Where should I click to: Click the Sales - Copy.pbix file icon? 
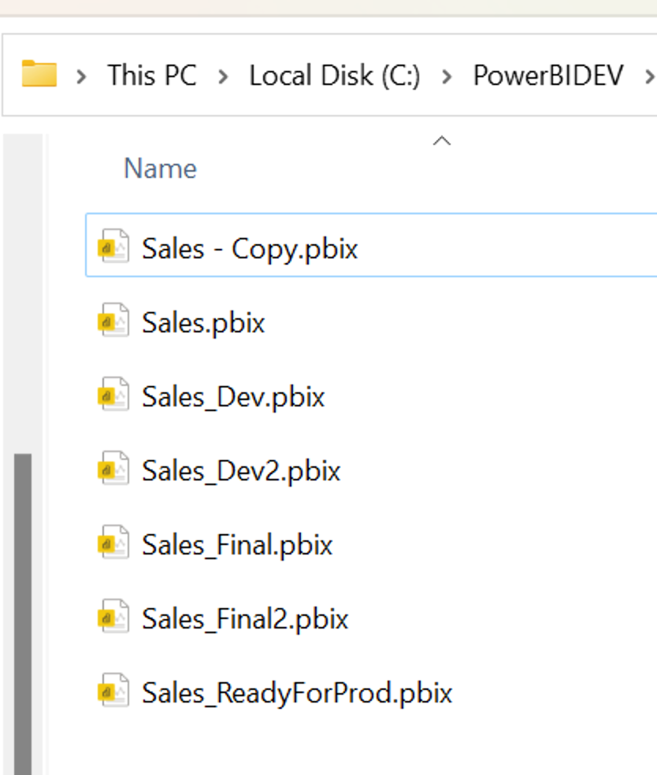113,246
